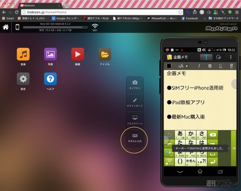Click the camera extension icon in toolbar
Viewport: 241px width, 191px height.
click(x=194, y=12)
